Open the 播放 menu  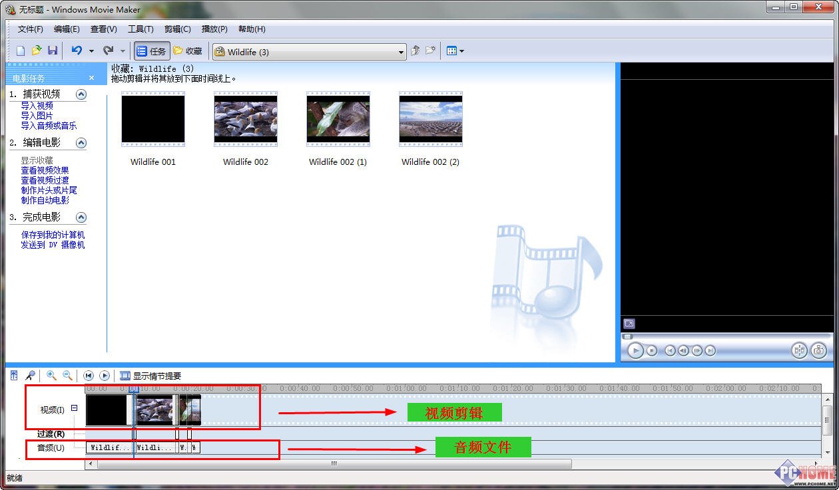point(212,29)
